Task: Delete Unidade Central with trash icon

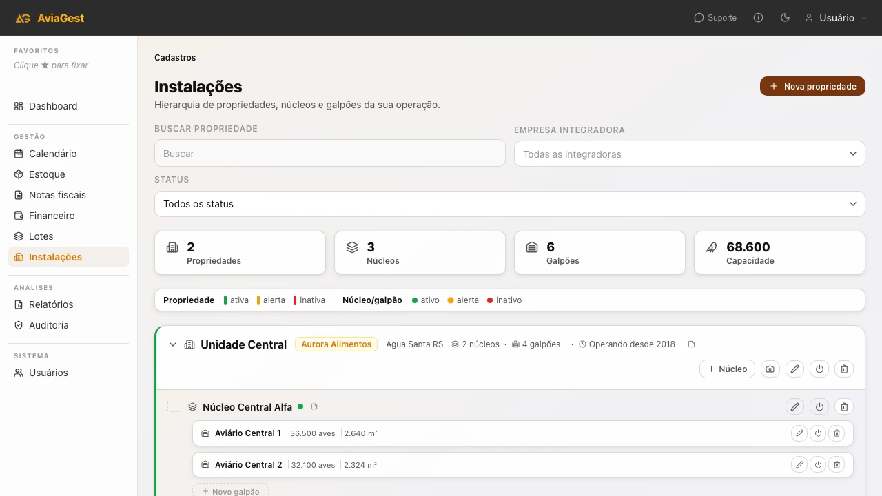Action: click(844, 369)
